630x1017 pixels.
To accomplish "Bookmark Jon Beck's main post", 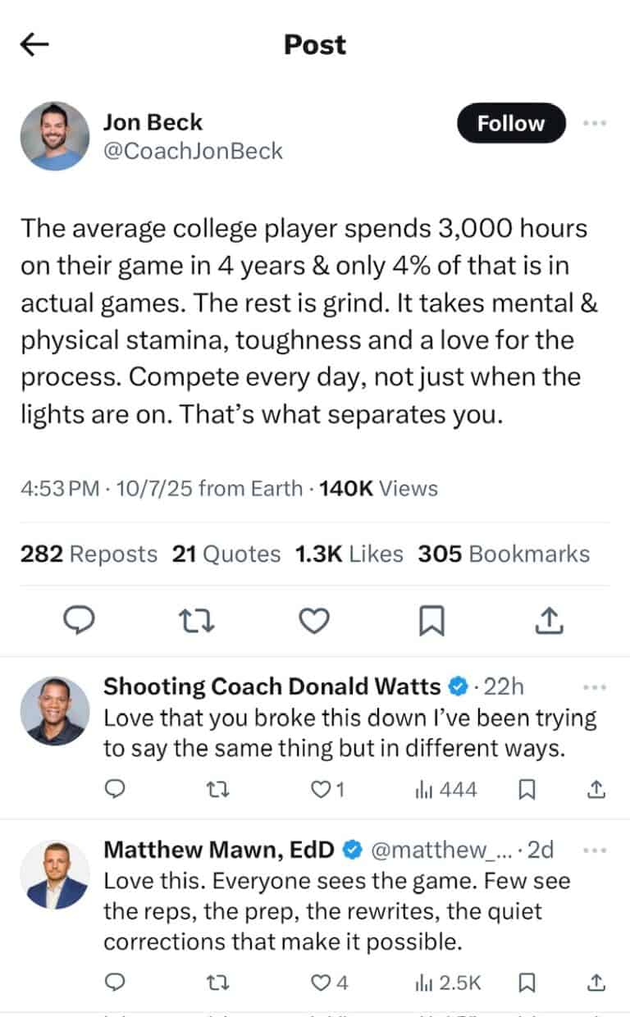I will coord(431,623).
